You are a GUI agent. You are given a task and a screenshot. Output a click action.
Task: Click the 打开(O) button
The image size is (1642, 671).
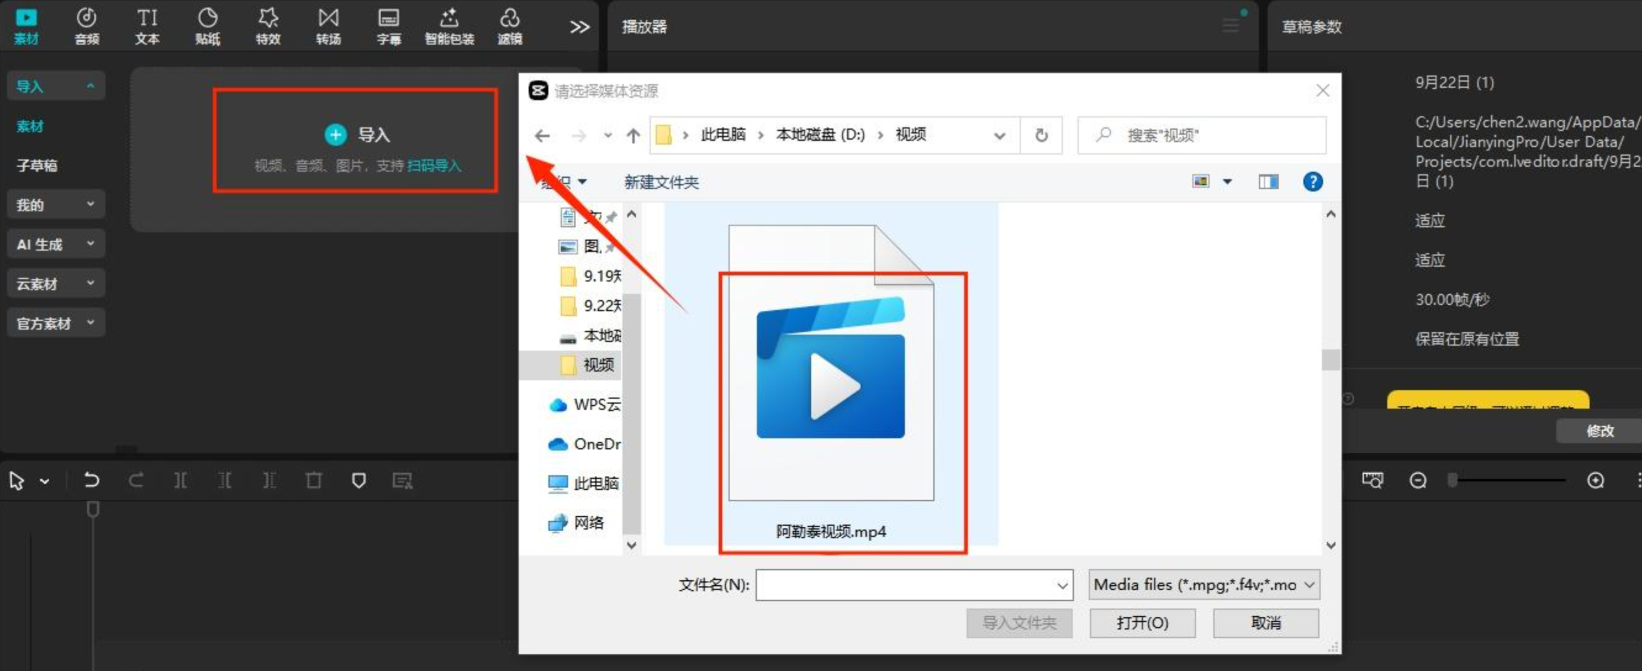[x=1142, y=622]
